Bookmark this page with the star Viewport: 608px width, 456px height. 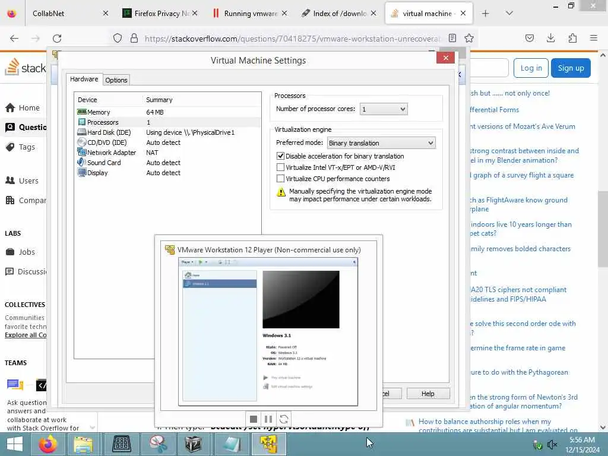(x=469, y=38)
